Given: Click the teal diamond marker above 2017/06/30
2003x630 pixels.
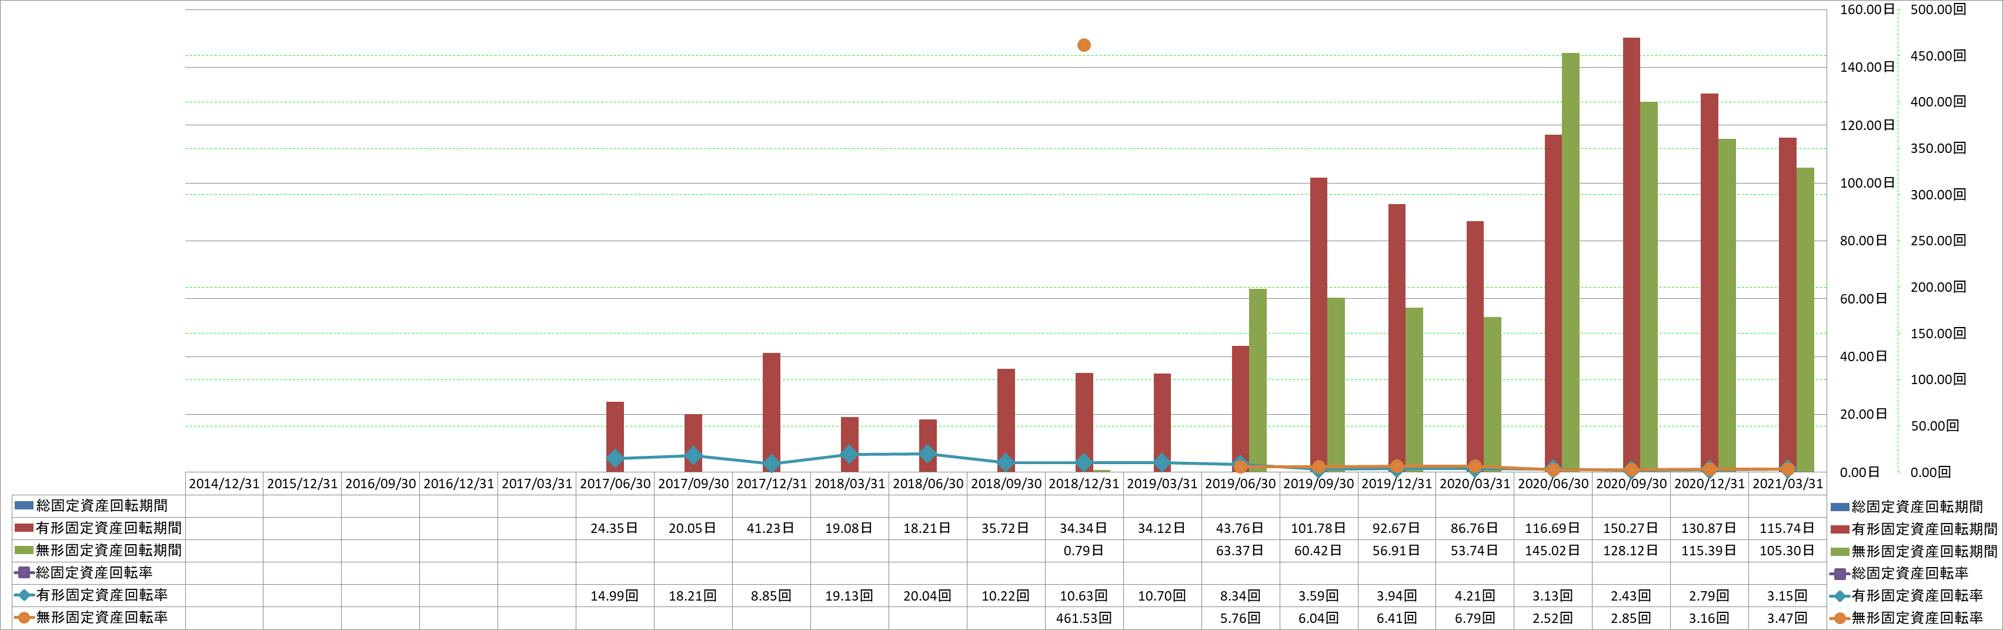Looking at the screenshot, I should [x=615, y=459].
